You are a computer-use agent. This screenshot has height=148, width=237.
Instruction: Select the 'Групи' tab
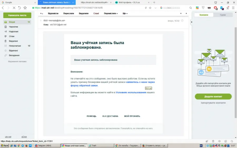(223, 15)
